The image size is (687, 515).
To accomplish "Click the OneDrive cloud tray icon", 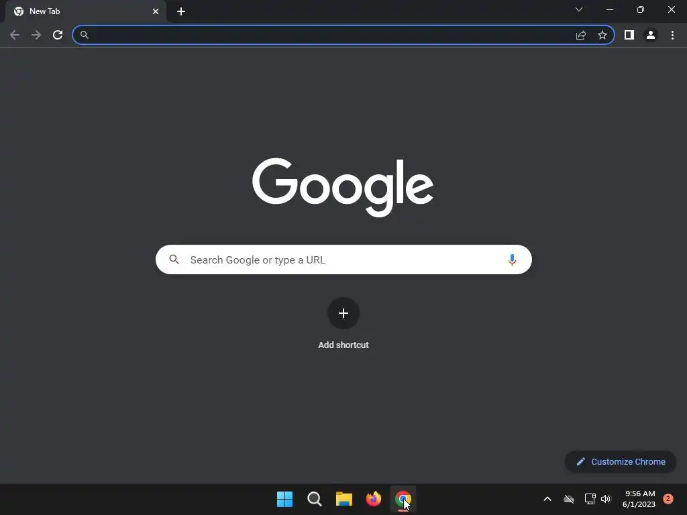I will click(x=569, y=499).
